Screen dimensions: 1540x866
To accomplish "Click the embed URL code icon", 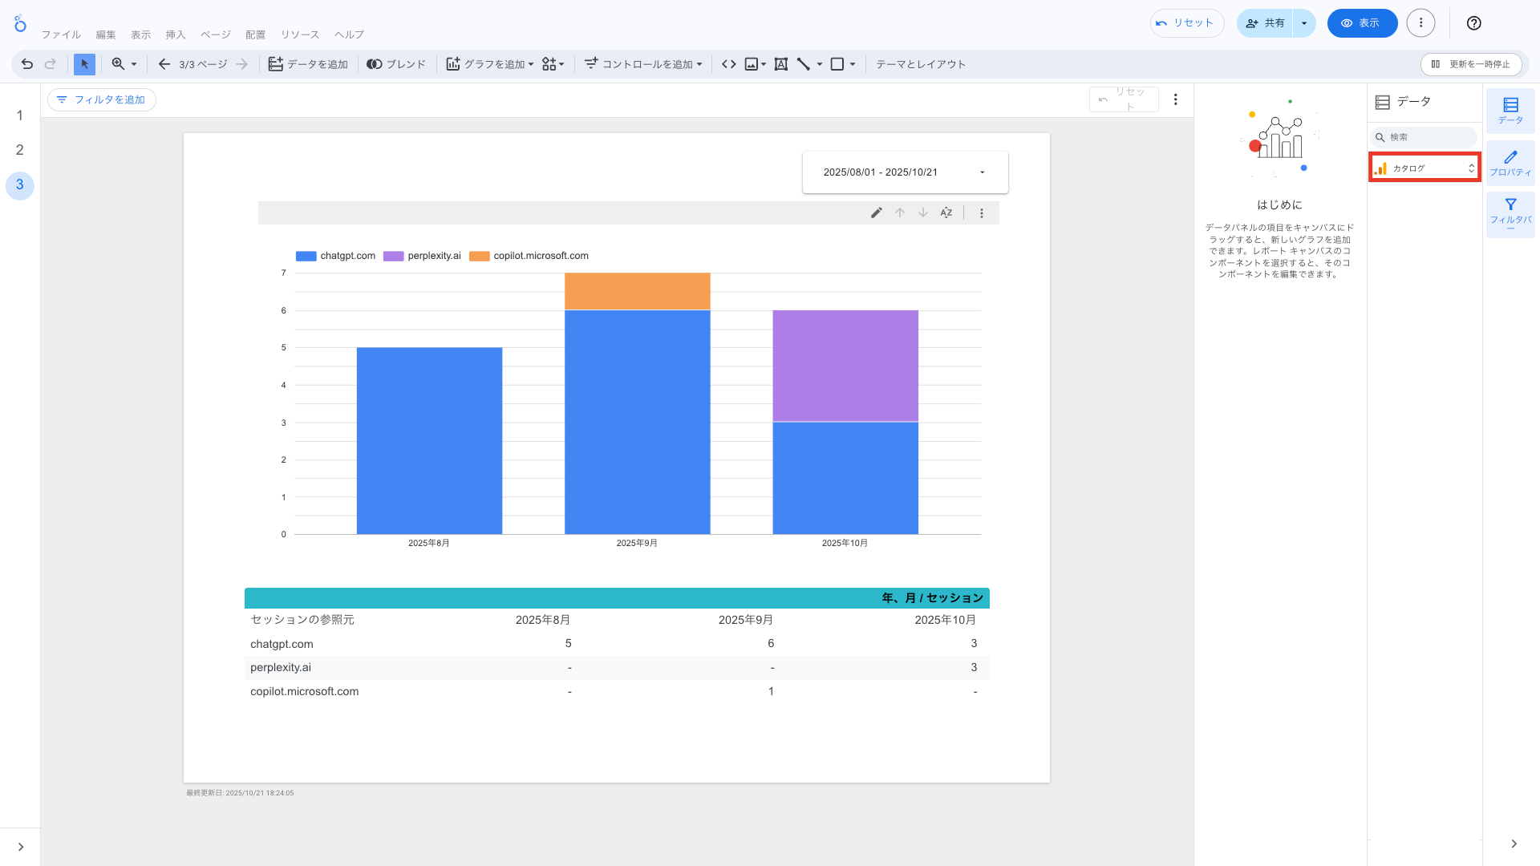I will tap(728, 64).
